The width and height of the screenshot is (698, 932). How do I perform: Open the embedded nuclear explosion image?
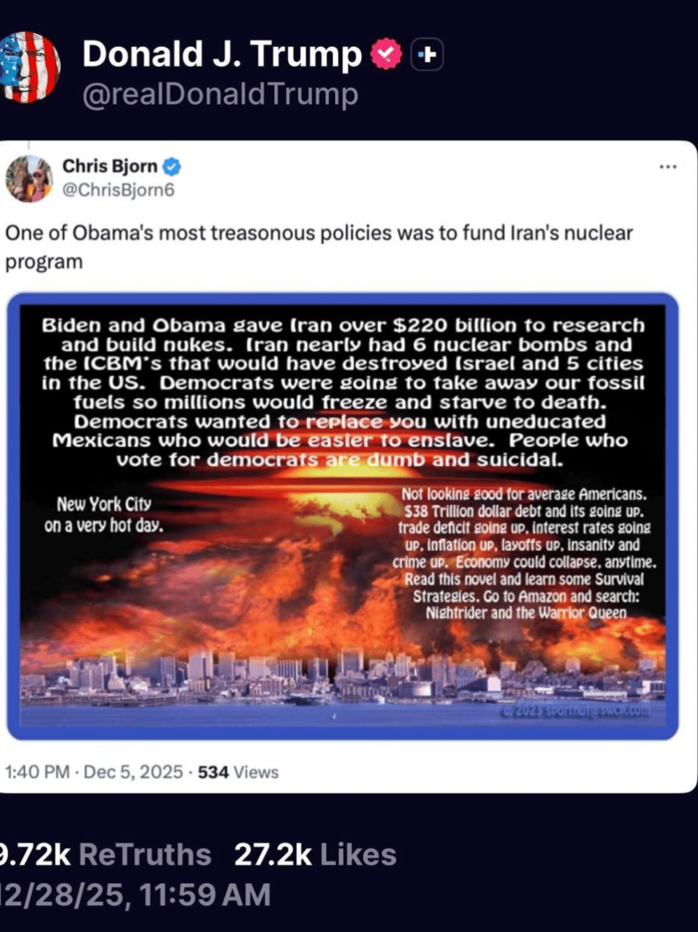[x=343, y=516]
